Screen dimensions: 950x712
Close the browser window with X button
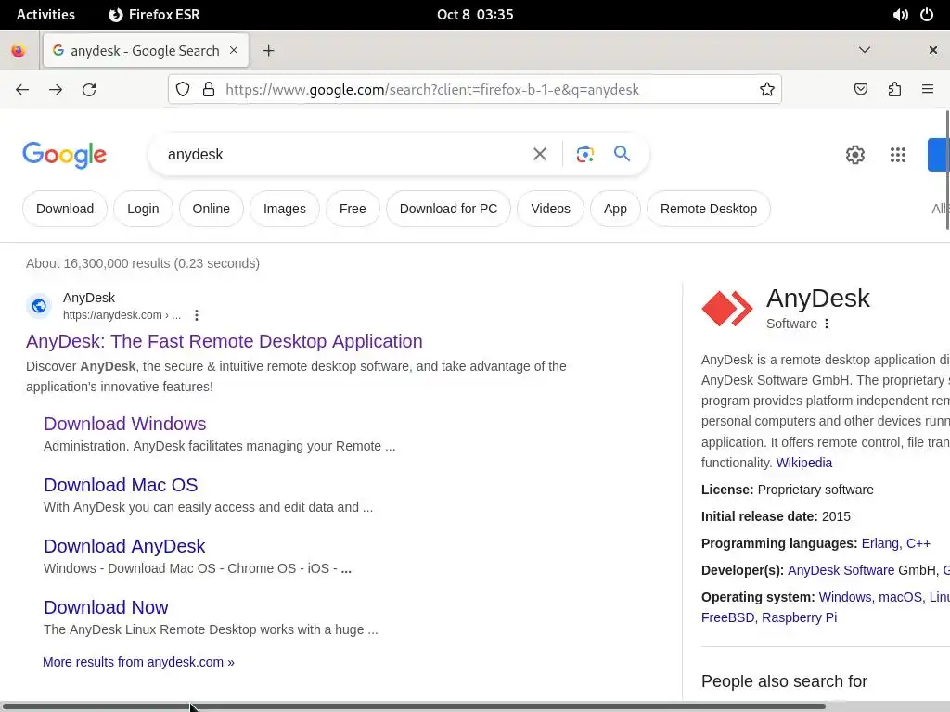point(933,50)
